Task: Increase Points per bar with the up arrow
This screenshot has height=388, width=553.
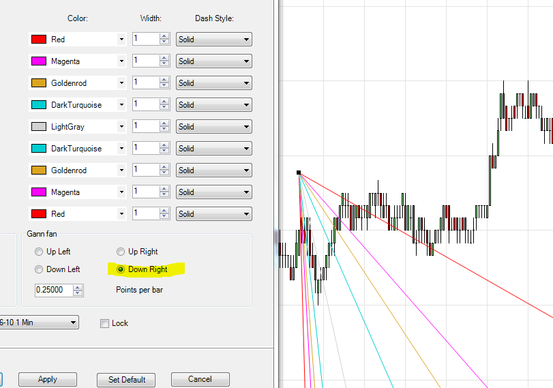Action: 78,288
